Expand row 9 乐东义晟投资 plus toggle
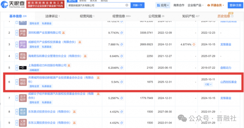The height and width of the screenshot is (128, 244). 17,123
